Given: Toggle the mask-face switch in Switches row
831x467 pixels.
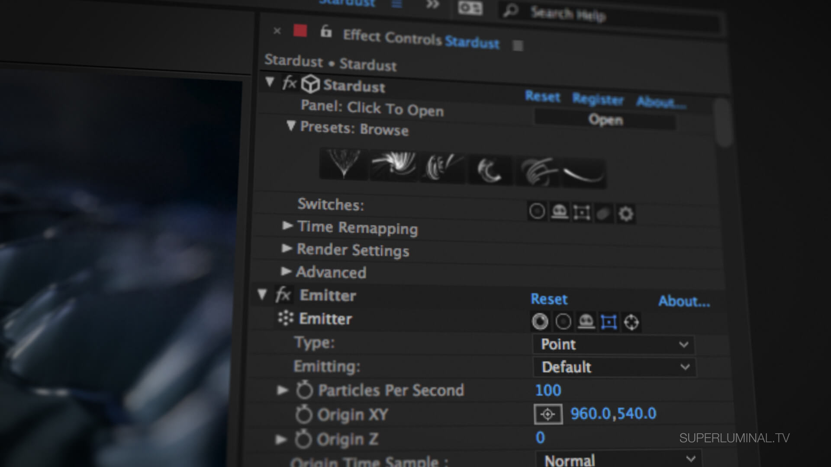Looking at the screenshot, I should click(559, 212).
